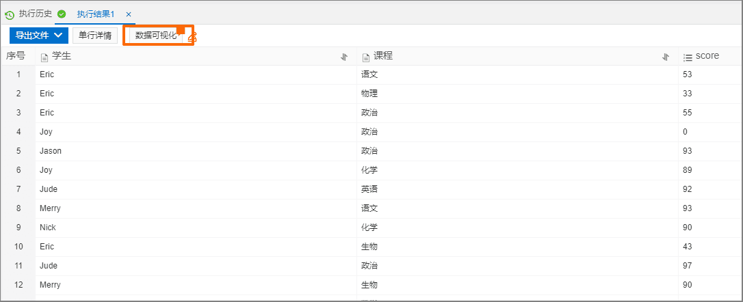Open the 导出文件 dropdown
This screenshot has width=743, height=302.
point(39,35)
